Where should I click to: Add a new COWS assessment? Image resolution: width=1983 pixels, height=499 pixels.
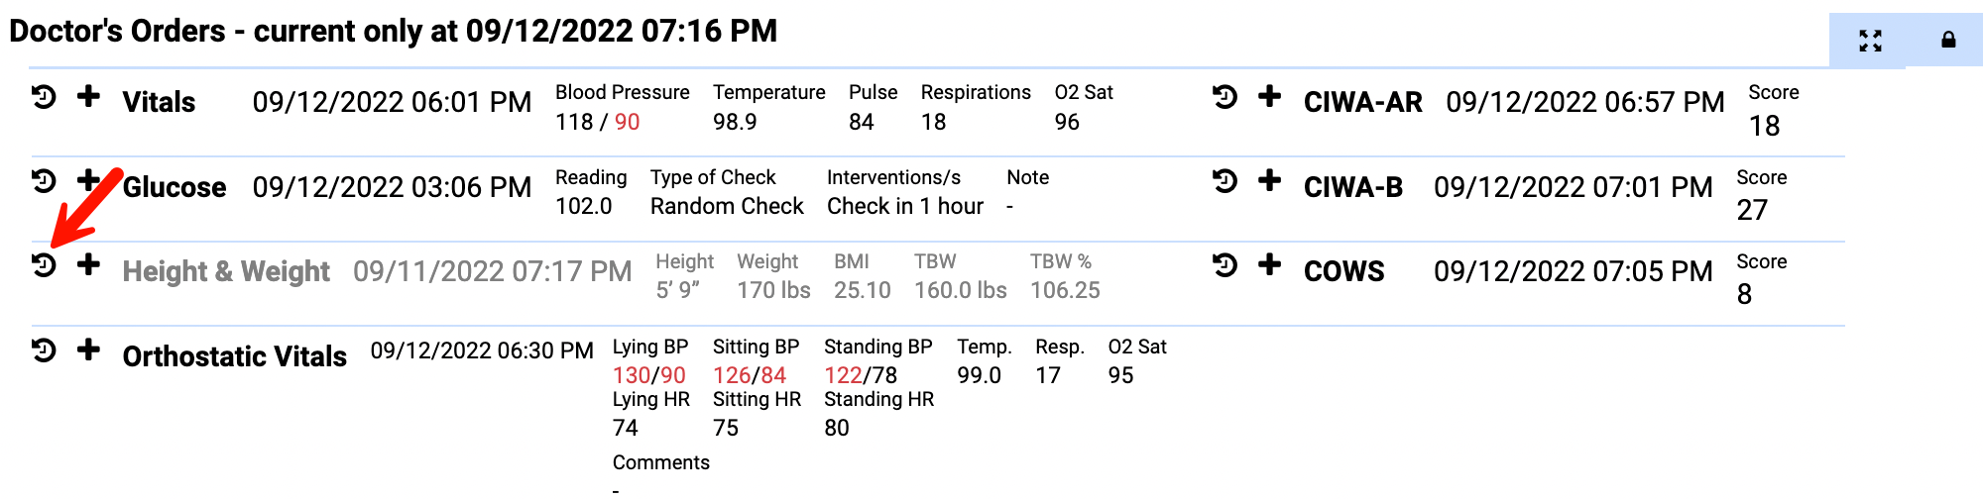click(1269, 264)
